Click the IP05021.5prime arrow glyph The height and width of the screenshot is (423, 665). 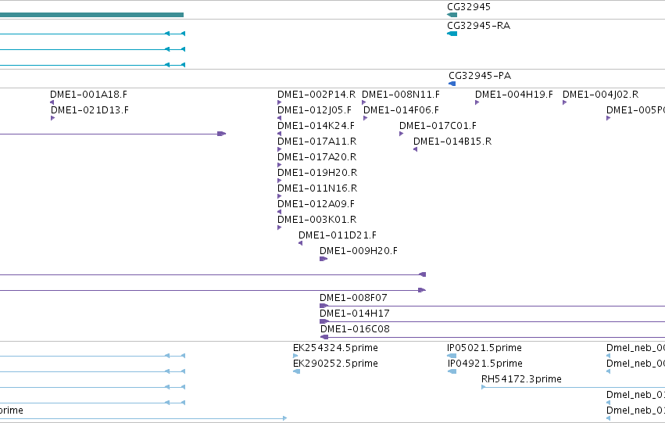click(x=452, y=356)
